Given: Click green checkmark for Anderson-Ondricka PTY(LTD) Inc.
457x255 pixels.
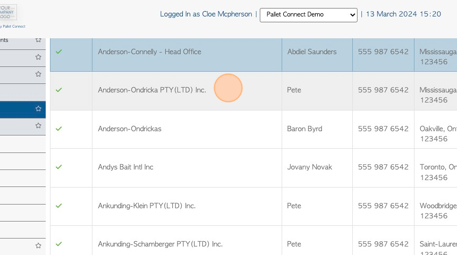Looking at the screenshot, I should tap(59, 90).
